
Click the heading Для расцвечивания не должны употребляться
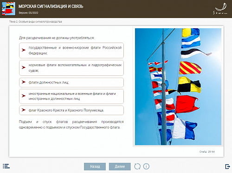pos(57,38)
